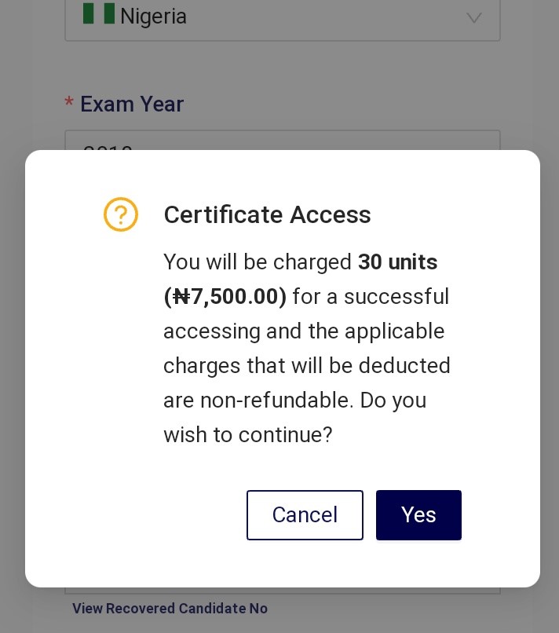Screen dimensions: 559x633
Task: Click the chevron arrow beside Nigeria
Action: [474, 18]
